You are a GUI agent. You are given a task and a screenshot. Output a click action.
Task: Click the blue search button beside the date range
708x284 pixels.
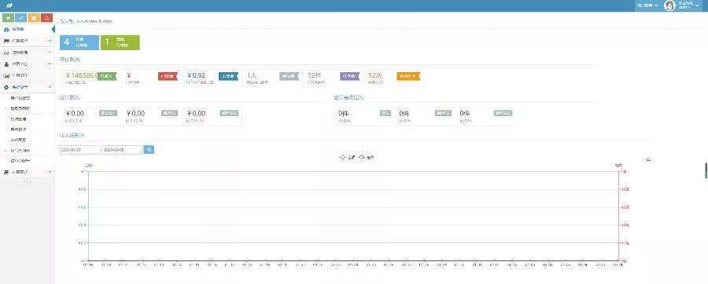coord(149,149)
